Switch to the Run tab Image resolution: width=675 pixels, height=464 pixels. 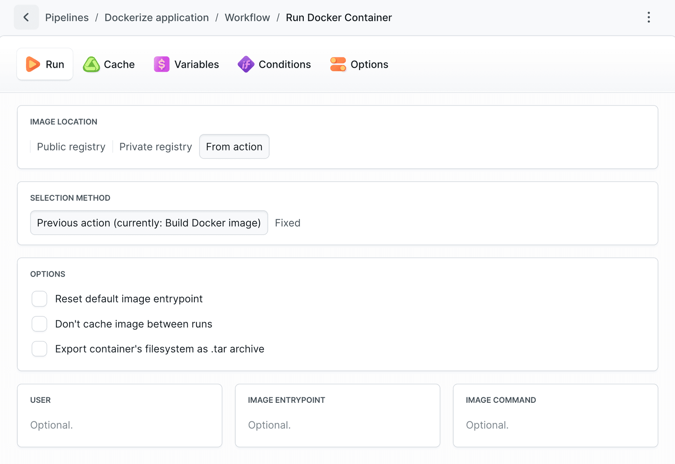pyautogui.click(x=45, y=64)
